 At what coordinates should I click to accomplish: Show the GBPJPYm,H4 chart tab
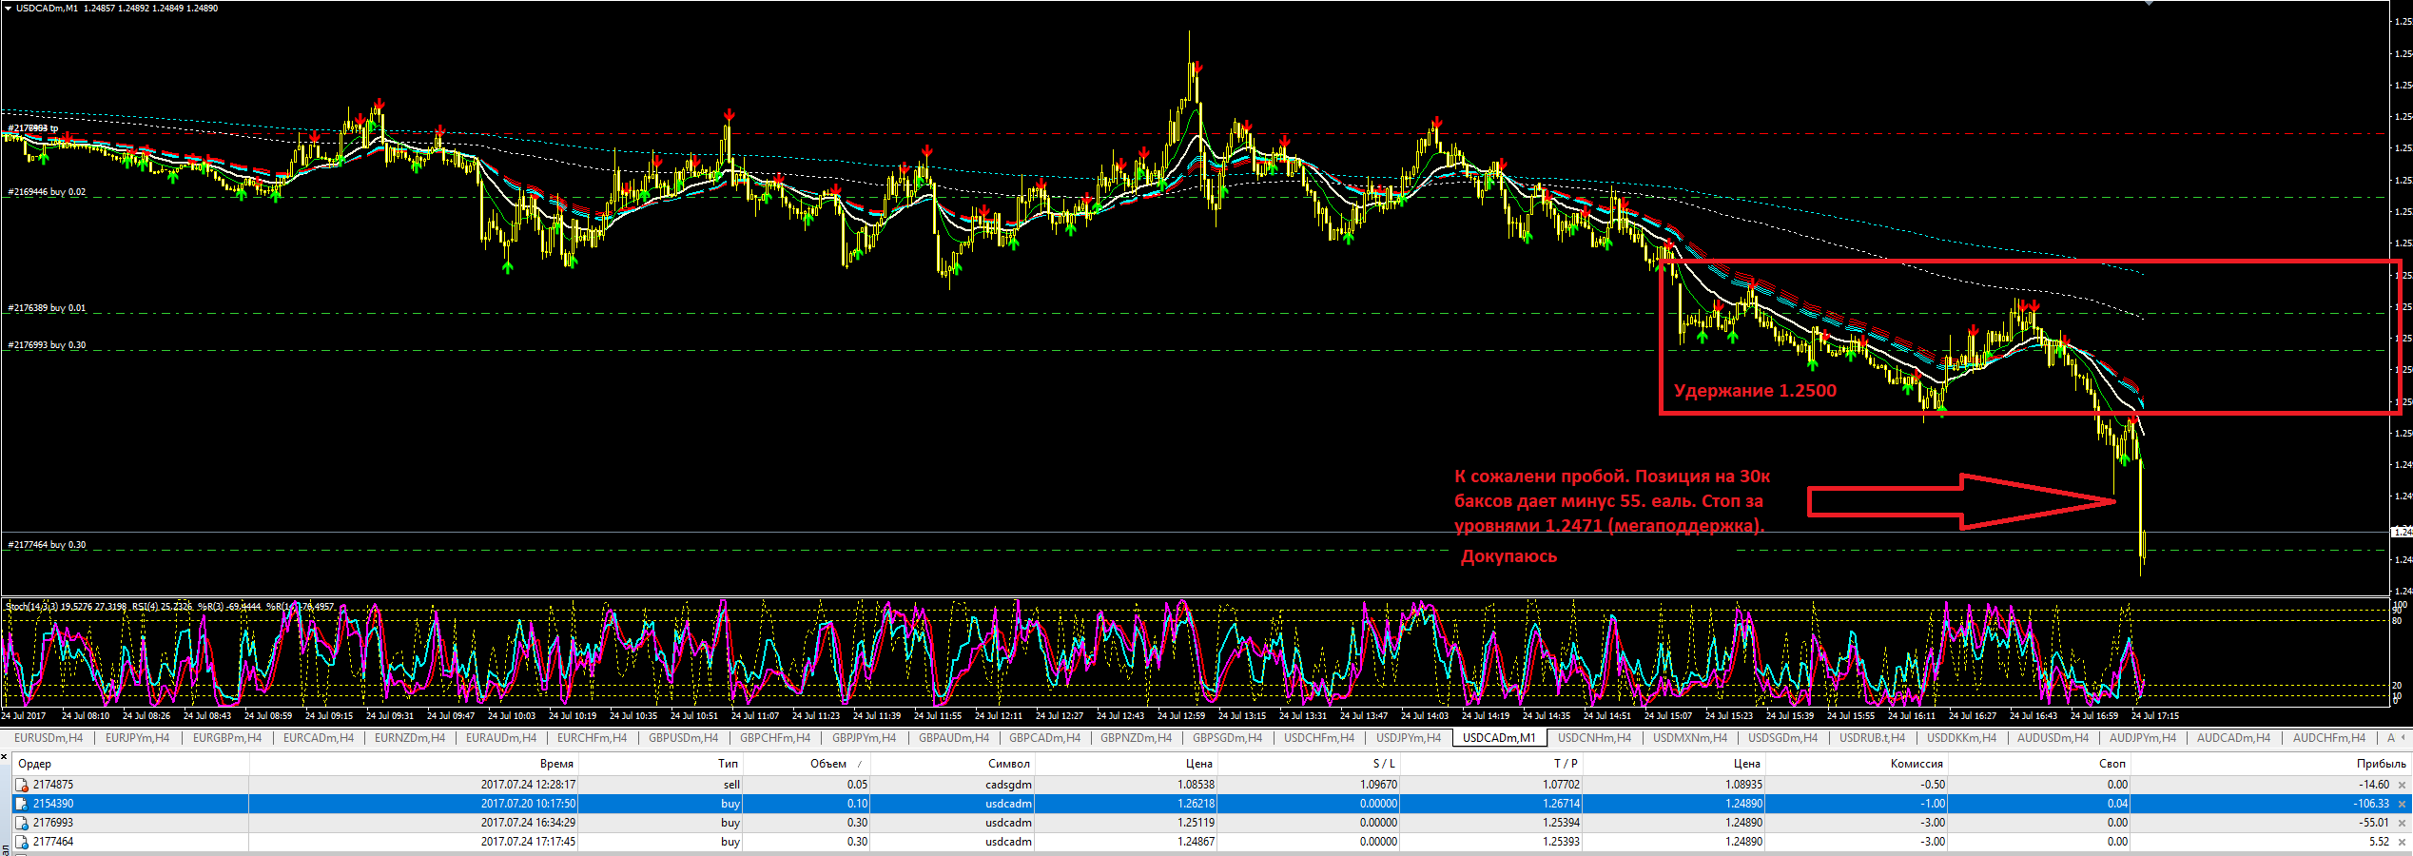pyautogui.click(x=865, y=738)
